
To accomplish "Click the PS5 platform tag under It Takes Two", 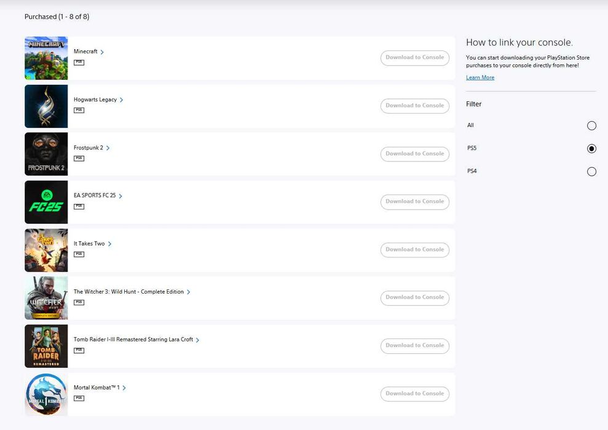I will click(79, 254).
